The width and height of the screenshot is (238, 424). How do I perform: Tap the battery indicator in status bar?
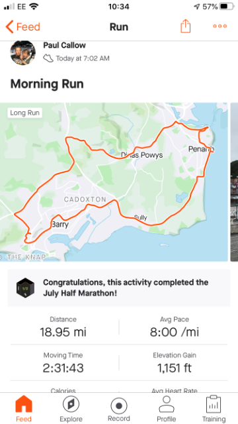pyautogui.click(x=226, y=7)
